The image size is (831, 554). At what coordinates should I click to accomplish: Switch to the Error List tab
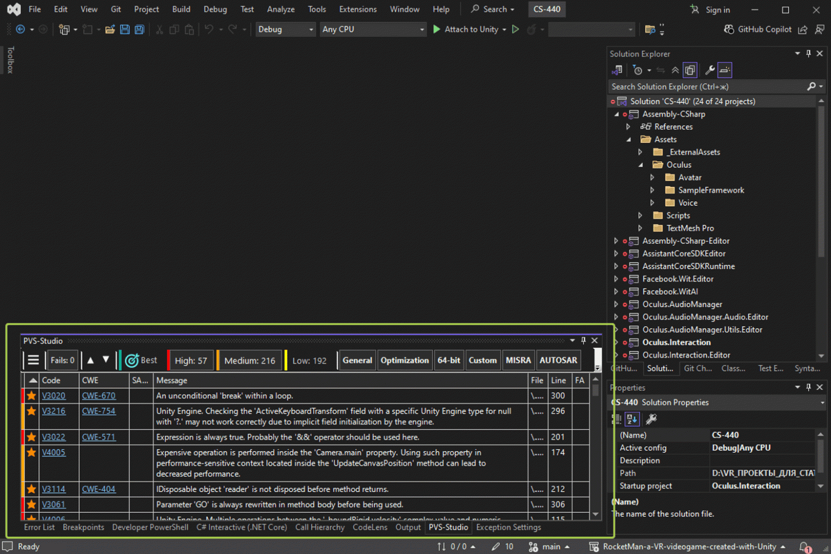coord(39,527)
